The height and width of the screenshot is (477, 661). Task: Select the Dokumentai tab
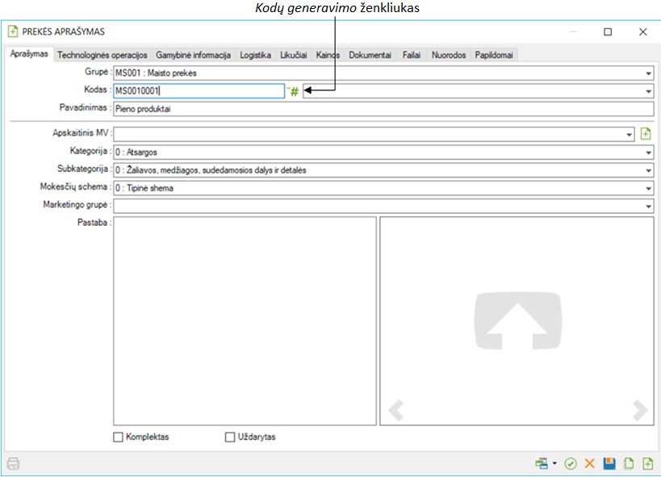pyautogui.click(x=370, y=55)
